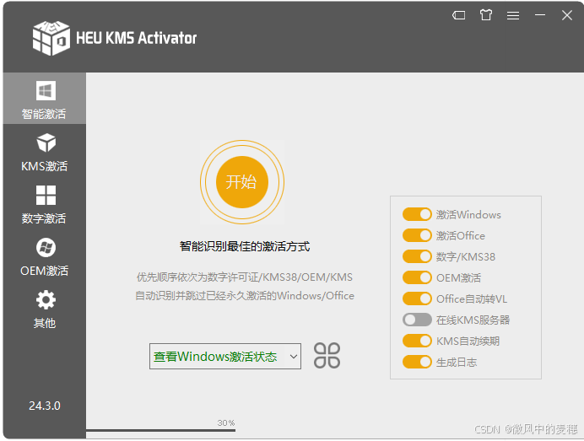Viewport: 584px width, 441px height.
Task: Click the 自动识别并跳过已经永久激活的Windows/Office text
Action: click(245, 296)
